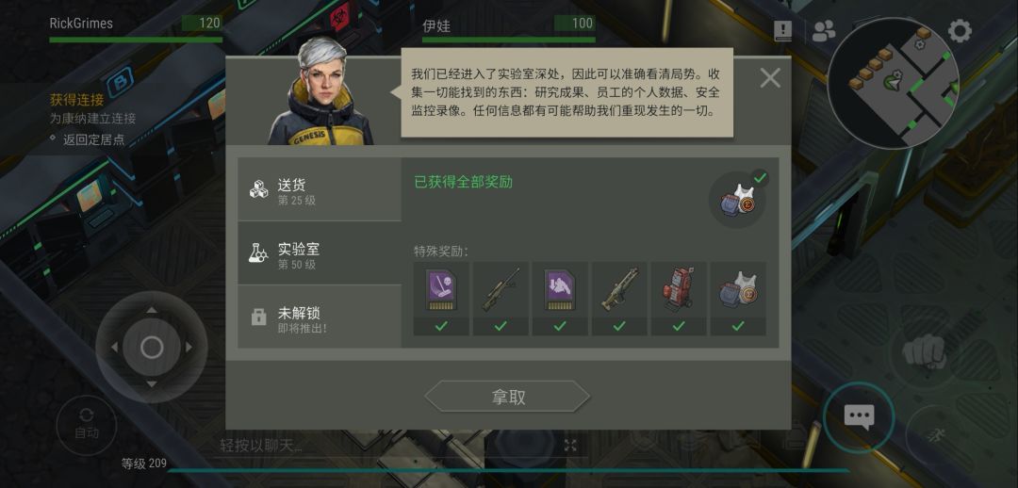
Task: Tap the chat bubble button
Action: 859,416
